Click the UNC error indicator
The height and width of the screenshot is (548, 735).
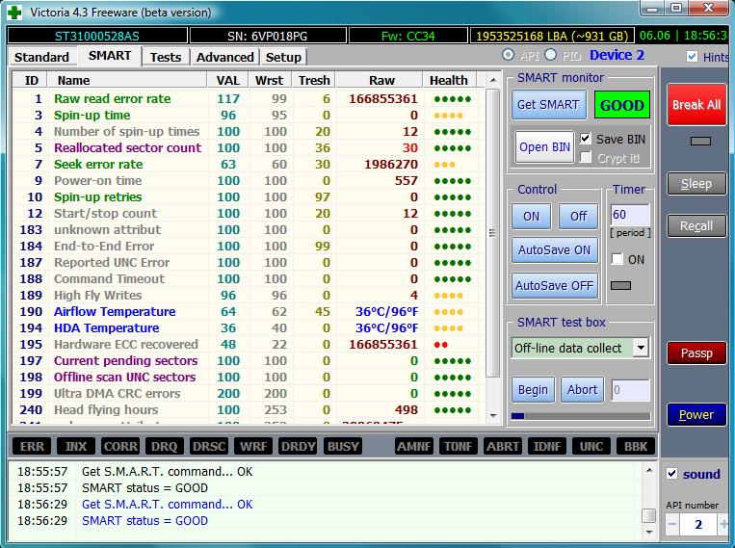591,447
